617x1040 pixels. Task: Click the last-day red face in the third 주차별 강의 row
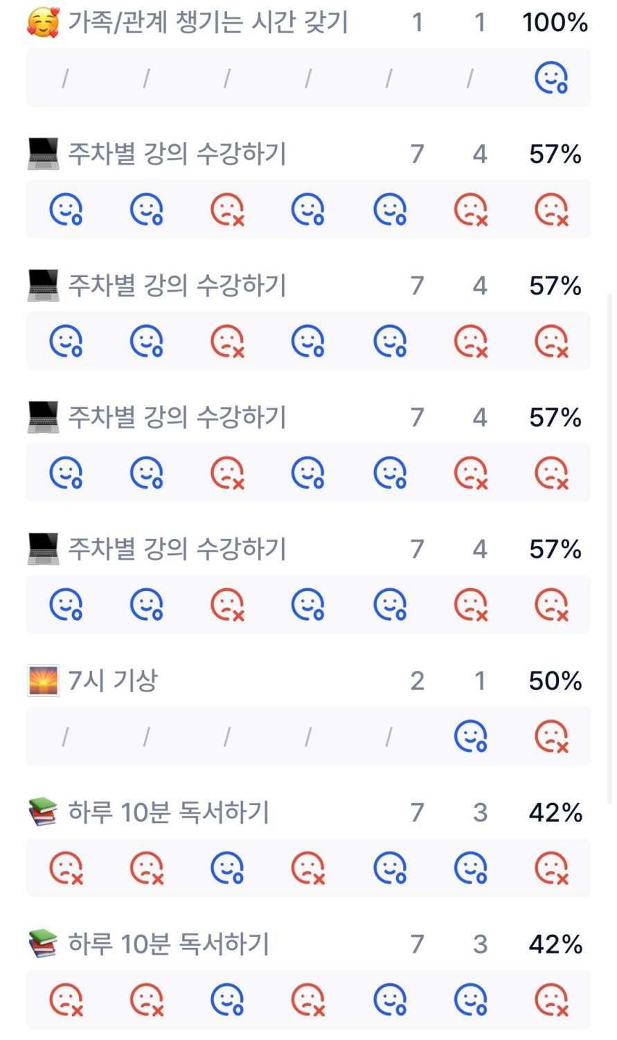coord(552,473)
